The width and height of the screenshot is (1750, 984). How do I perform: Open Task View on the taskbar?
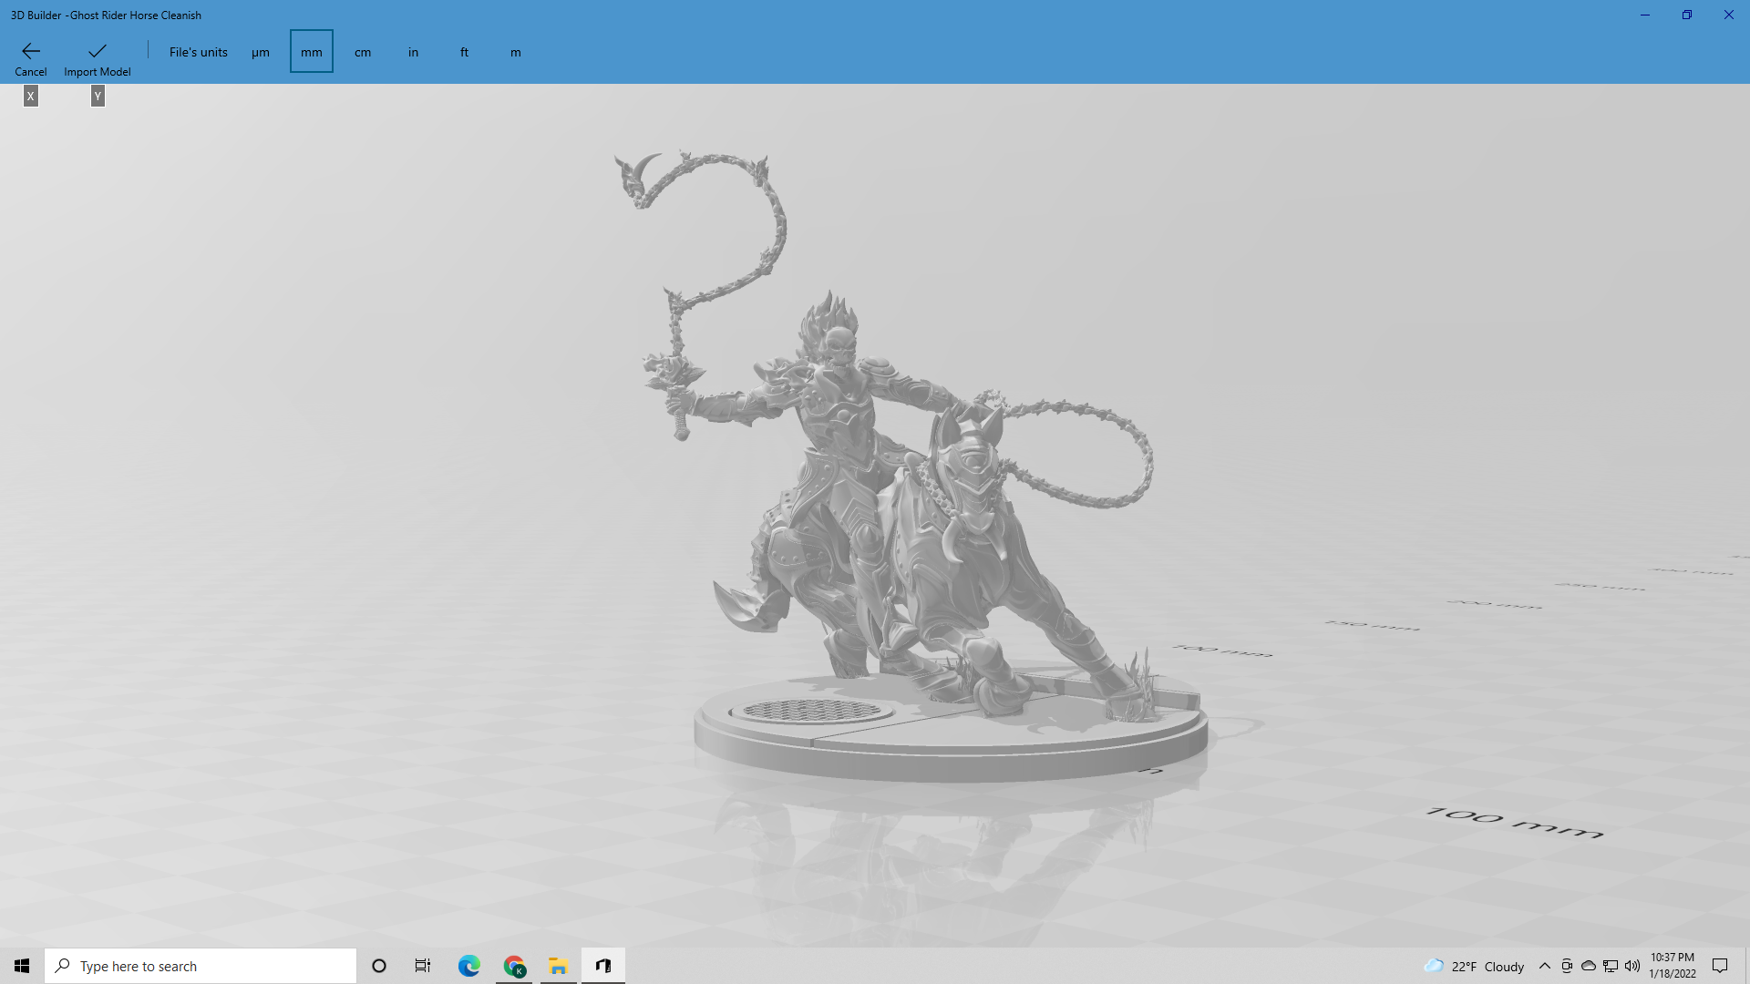tap(423, 966)
